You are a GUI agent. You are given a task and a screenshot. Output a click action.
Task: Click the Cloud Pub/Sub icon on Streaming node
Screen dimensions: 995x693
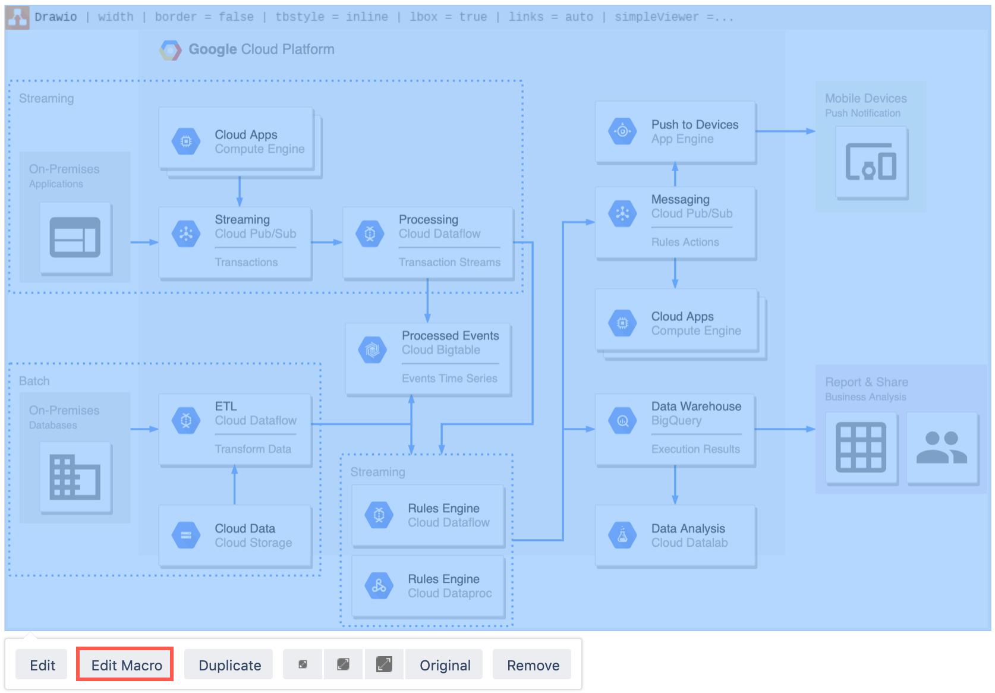(x=185, y=234)
